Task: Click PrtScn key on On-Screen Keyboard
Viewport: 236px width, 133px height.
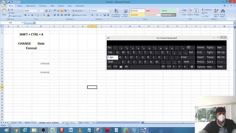Action: (x=201, y=62)
